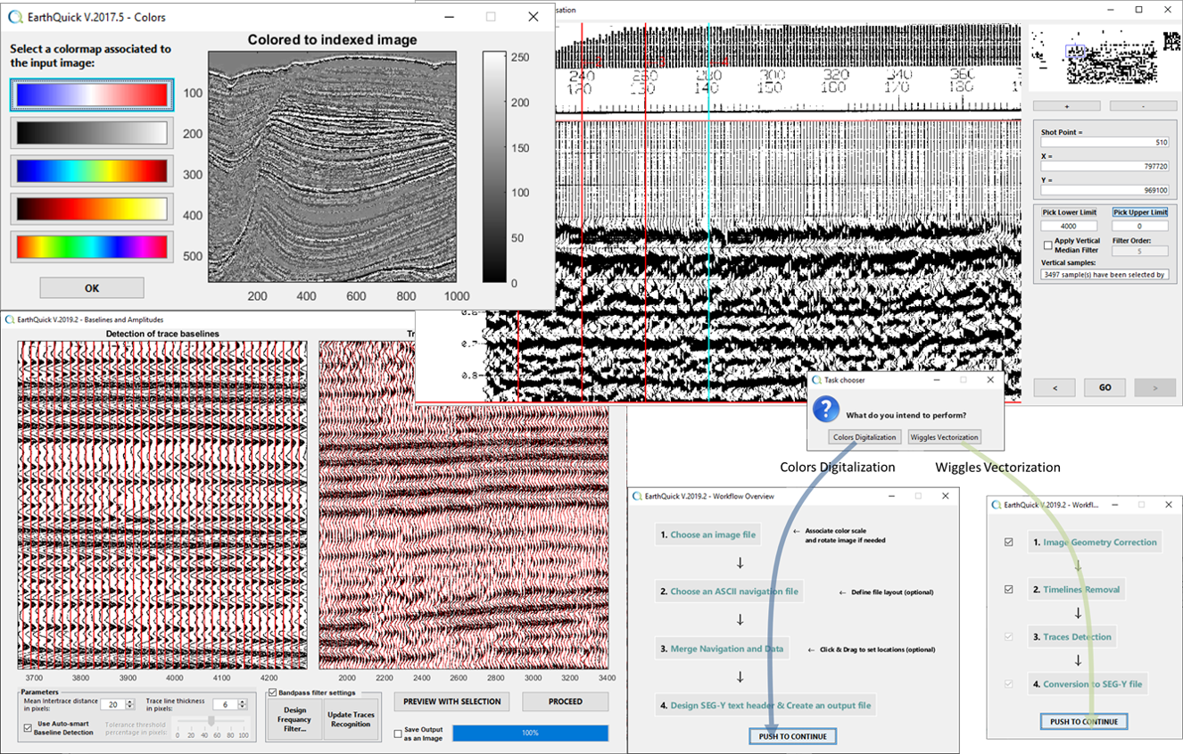The height and width of the screenshot is (754, 1183).
Task: Select the jet blue-cyan-yellow-red colormap
Action: 92,170
